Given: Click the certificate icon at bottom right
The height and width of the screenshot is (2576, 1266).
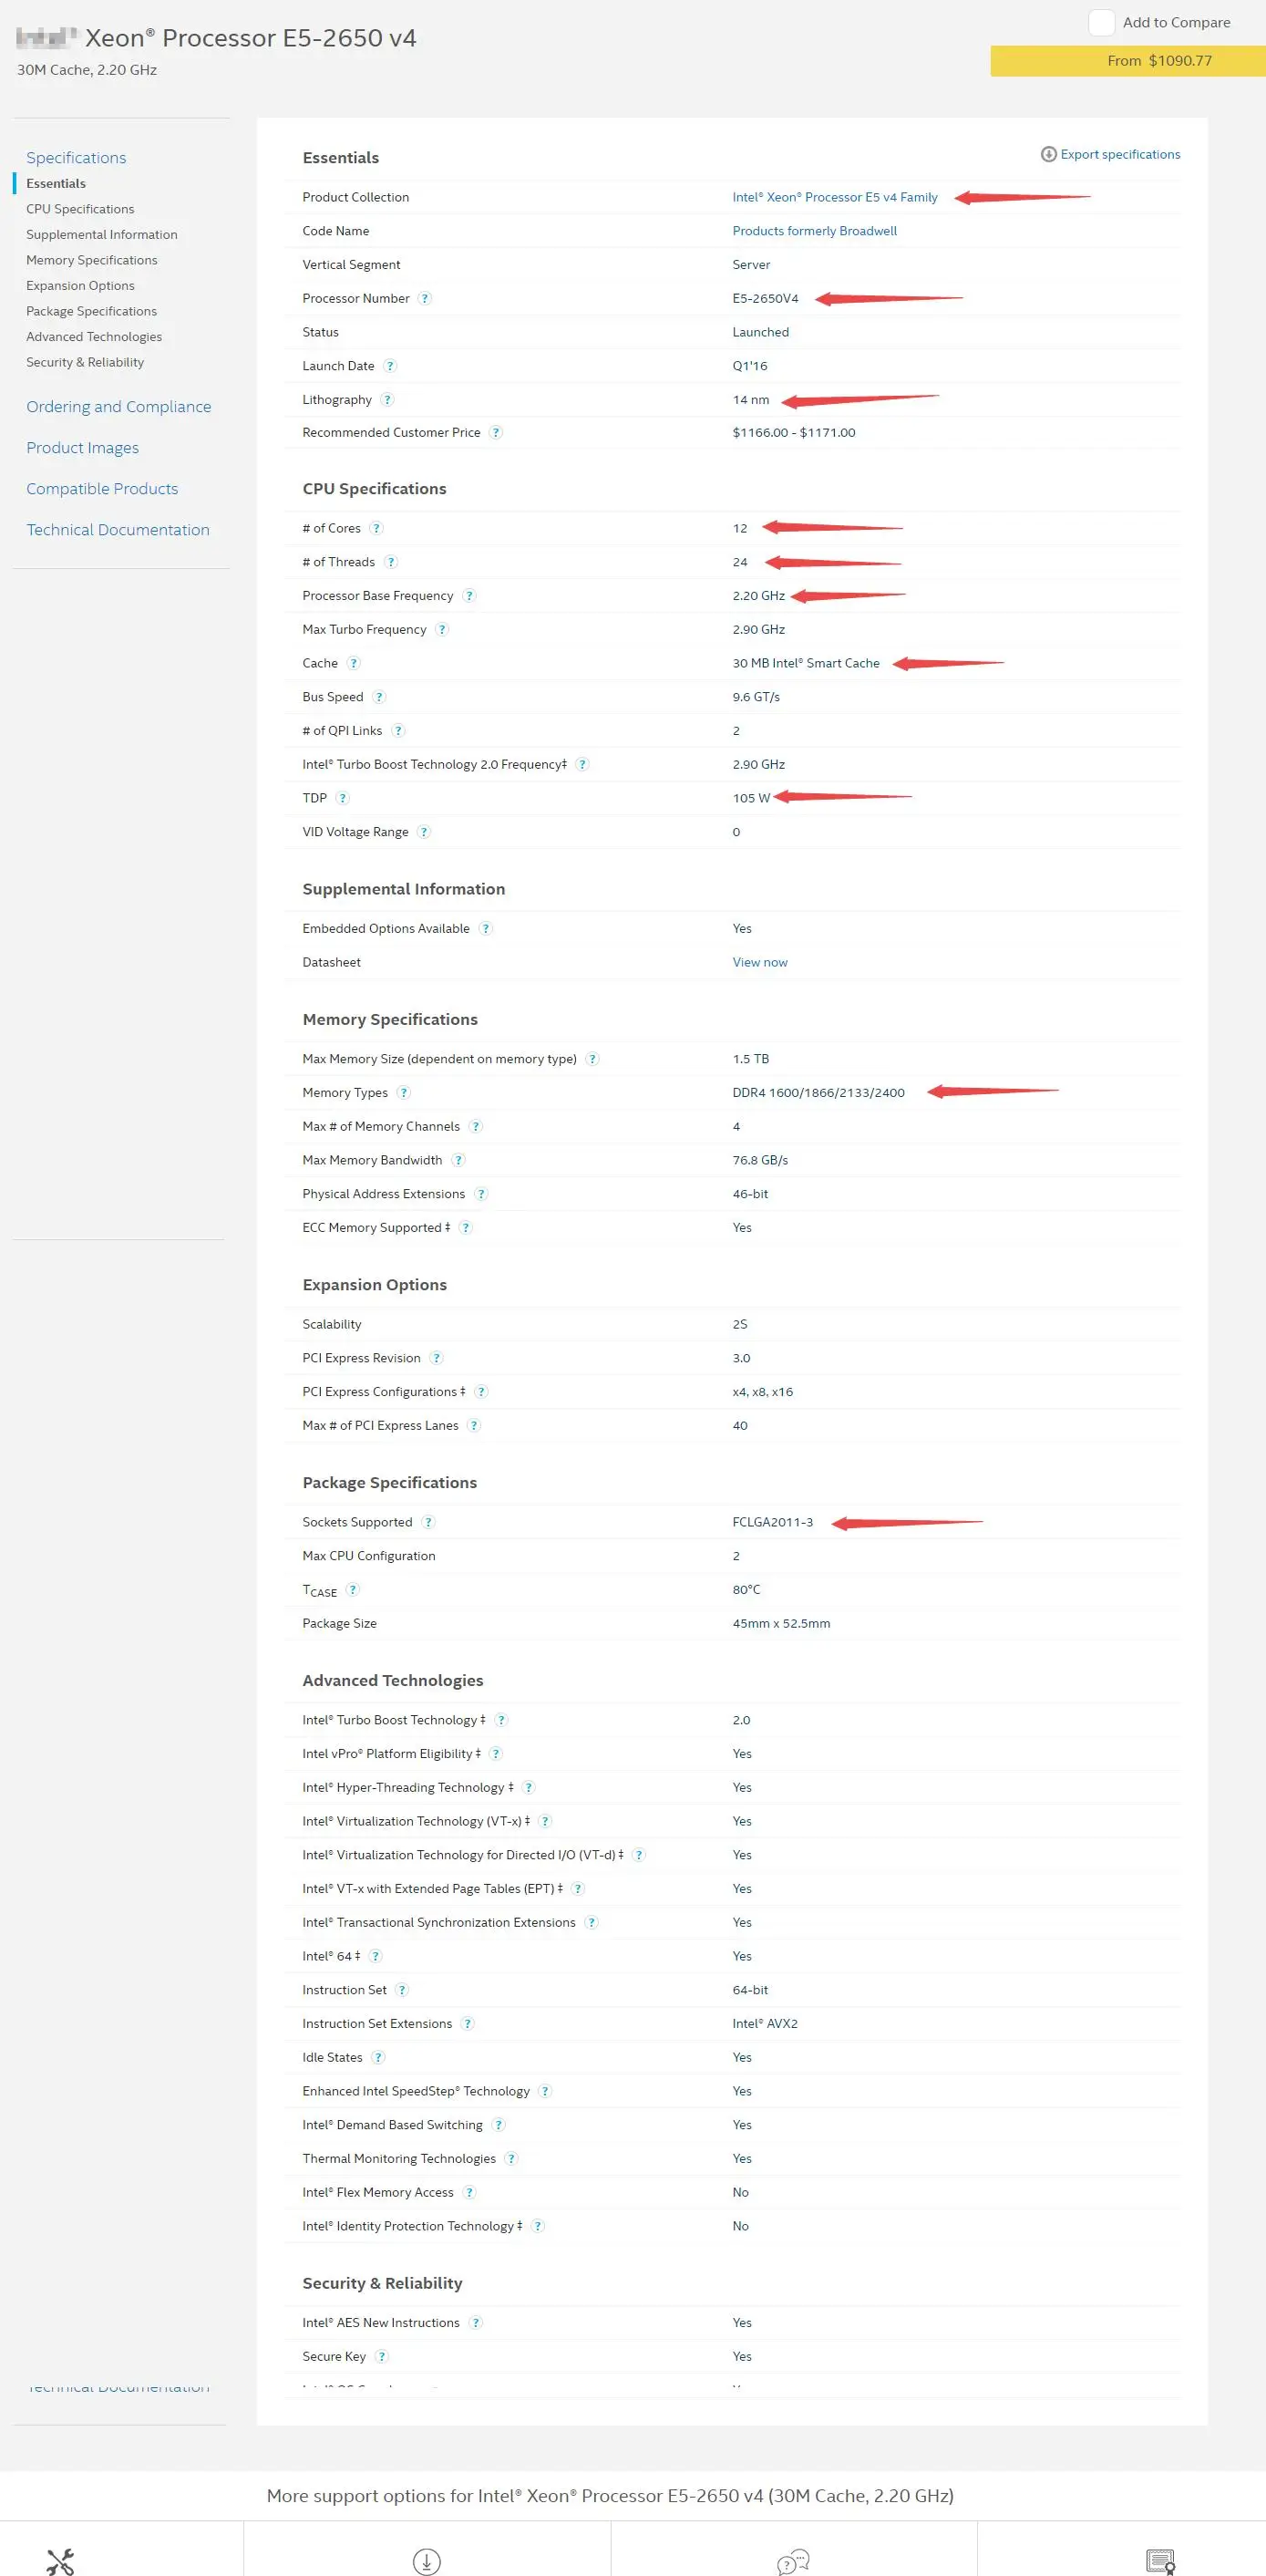Looking at the screenshot, I should click(1160, 2561).
